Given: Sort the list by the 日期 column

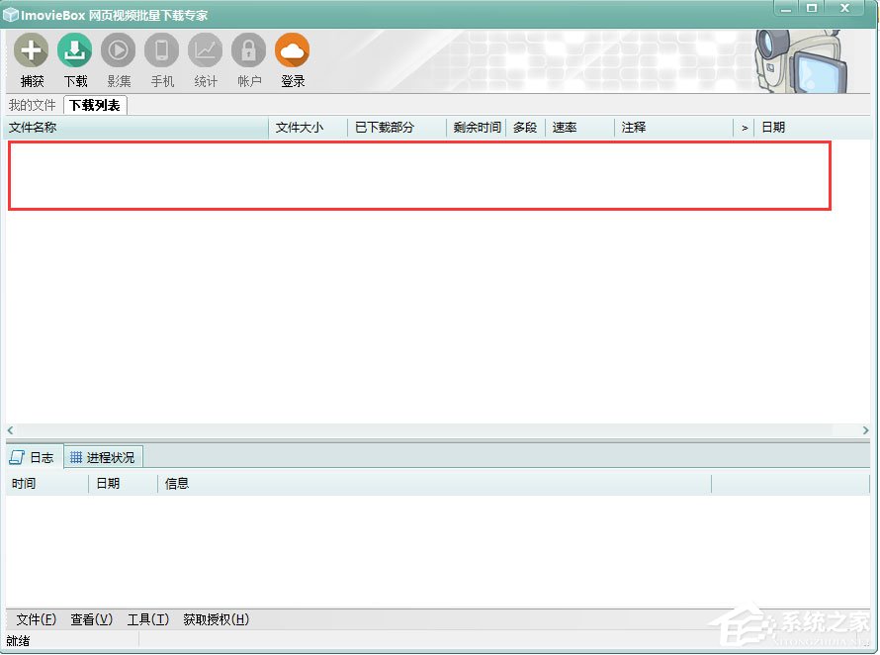Looking at the screenshot, I should tap(772, 127).
